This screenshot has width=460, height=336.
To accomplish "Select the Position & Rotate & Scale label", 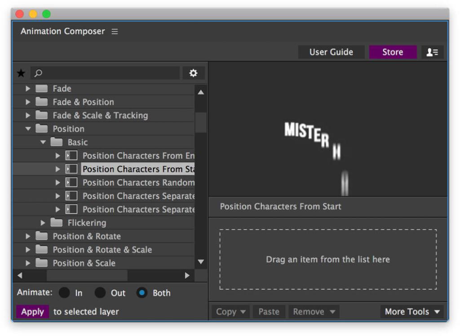I will [x=102, y=250].
